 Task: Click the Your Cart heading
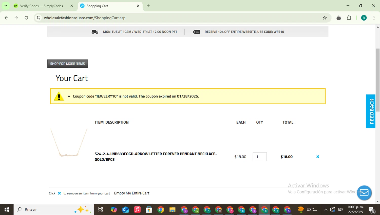pyautogui.click(x=72, y=78)
